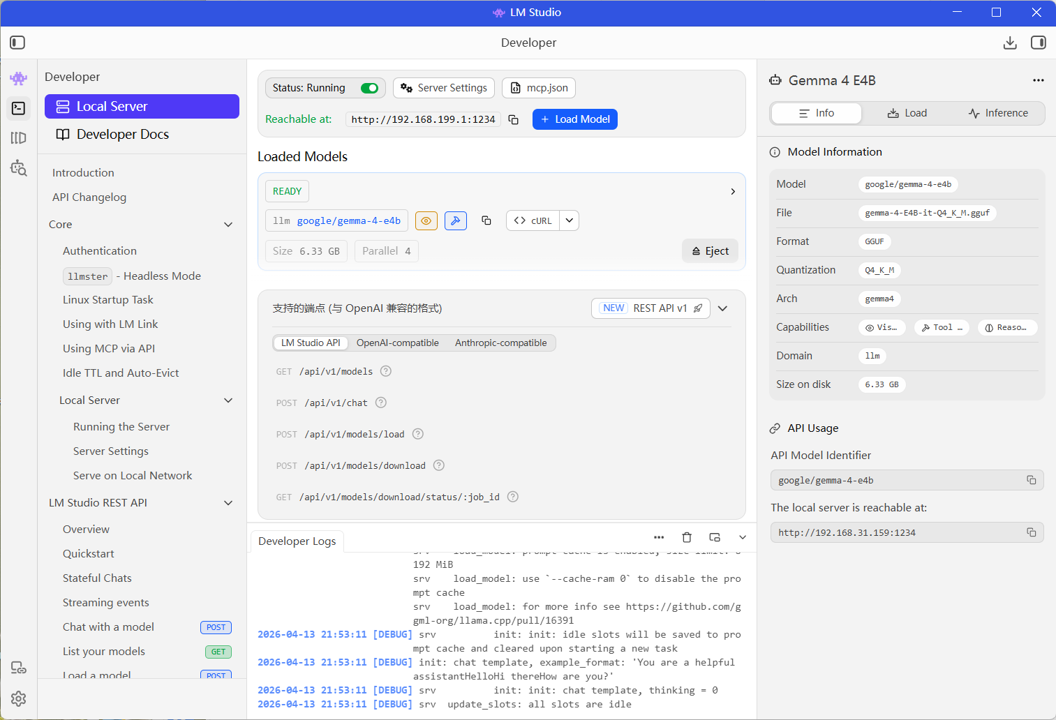Open the Chat view via purple robot icon
The height and width of the screenshot is (720, 1056).
(19, 78)
